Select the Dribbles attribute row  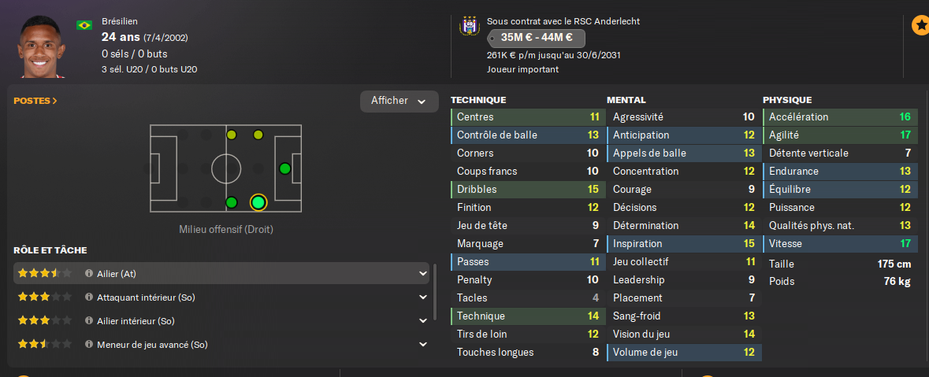(526, 190)
